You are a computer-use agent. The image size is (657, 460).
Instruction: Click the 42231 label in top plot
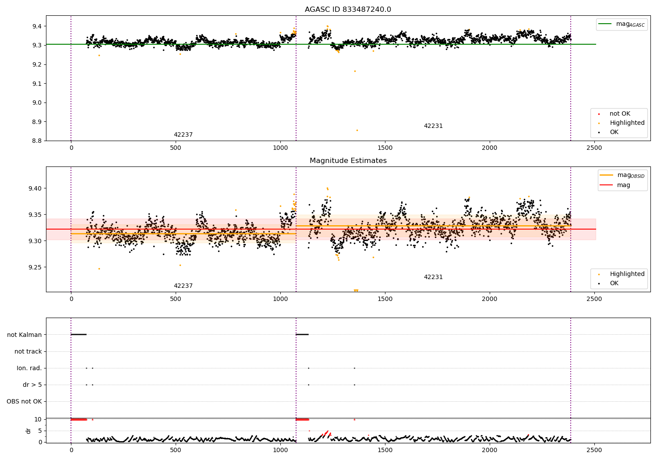click(433, 126)
